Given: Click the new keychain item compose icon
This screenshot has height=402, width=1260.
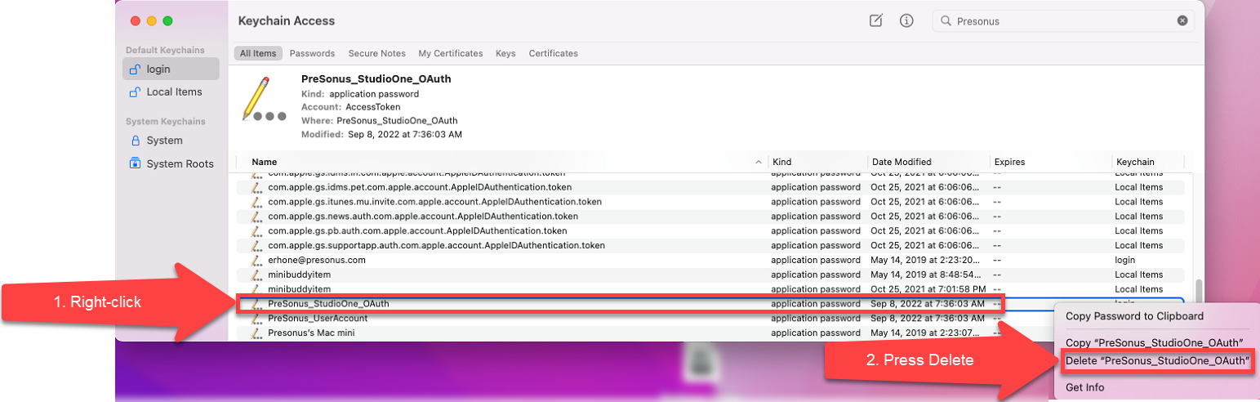Looking at the screenshot, I should pos(875,21).
